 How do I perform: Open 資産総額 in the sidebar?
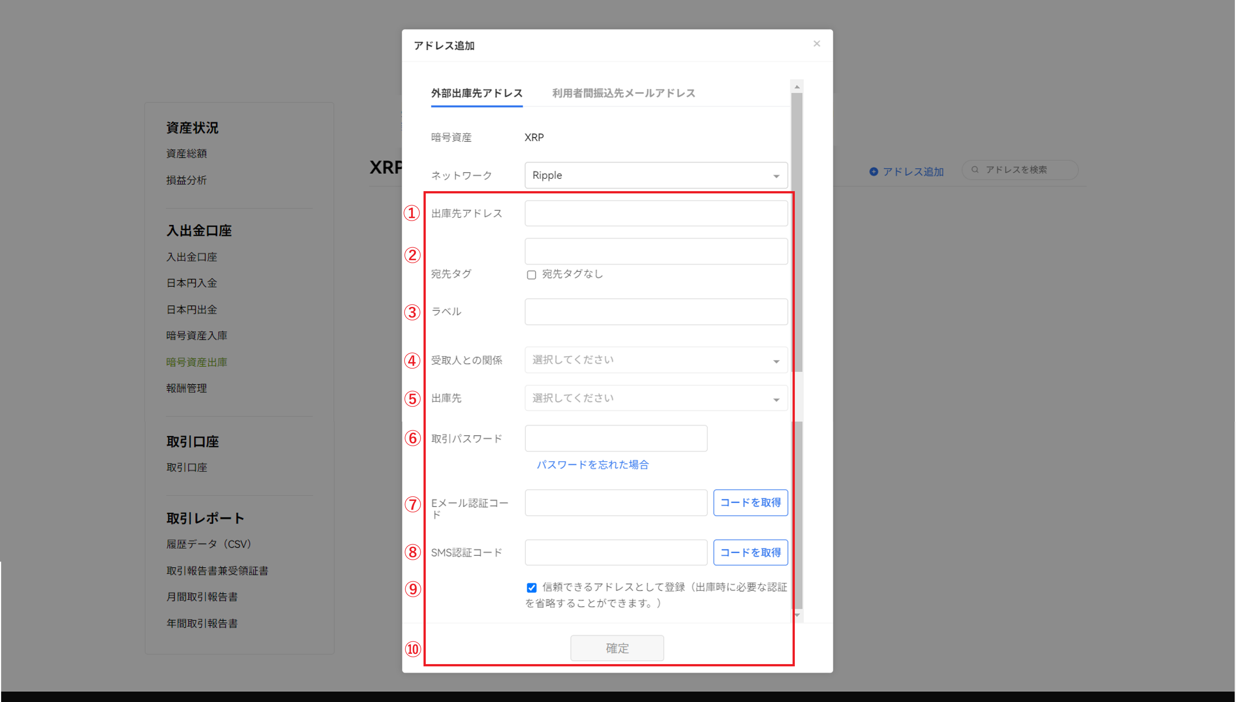186,154
